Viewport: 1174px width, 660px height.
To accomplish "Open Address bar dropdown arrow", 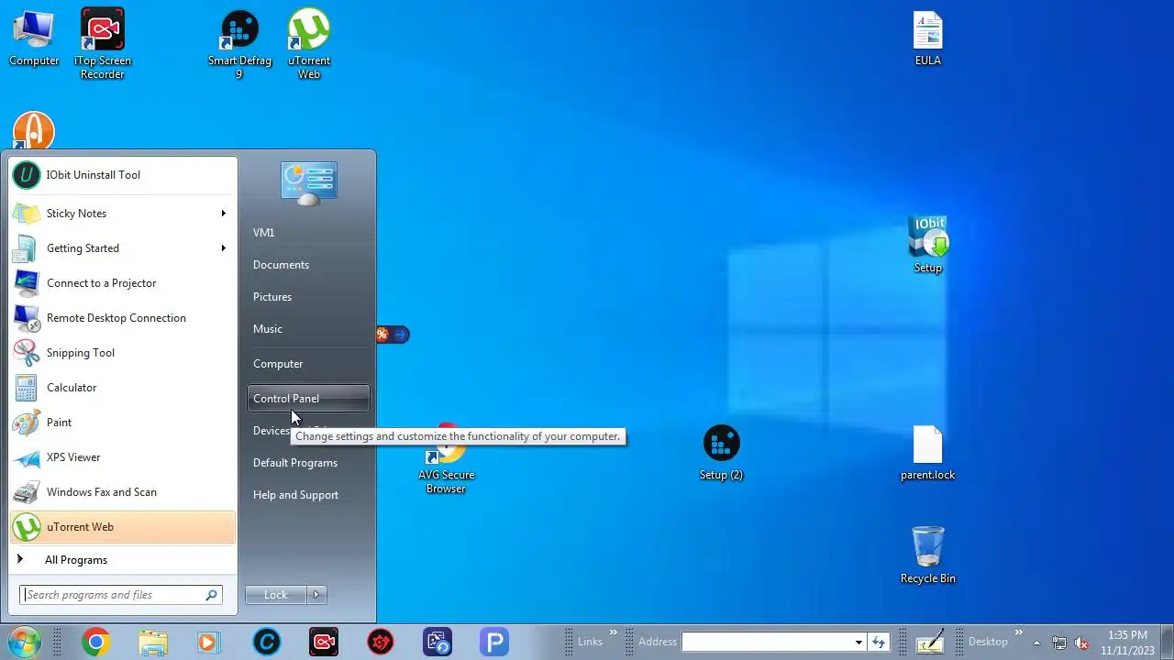I will tap(858, 642).
